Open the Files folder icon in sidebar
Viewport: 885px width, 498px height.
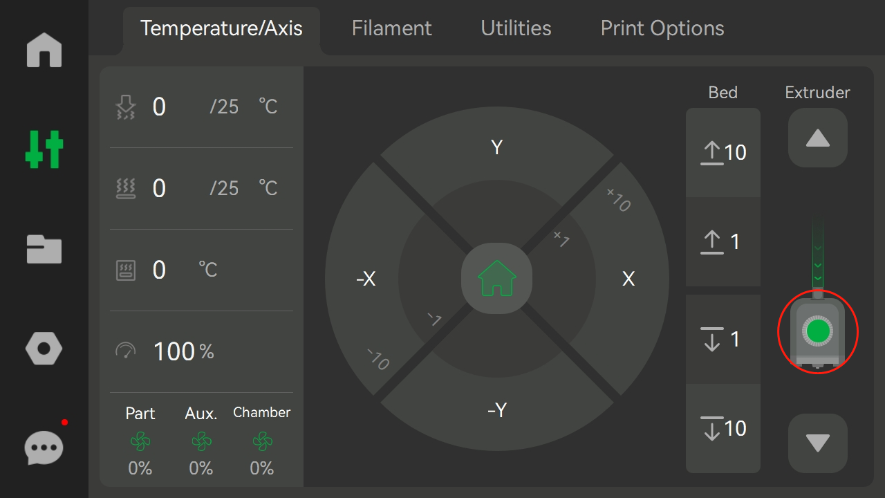(44, 250)
